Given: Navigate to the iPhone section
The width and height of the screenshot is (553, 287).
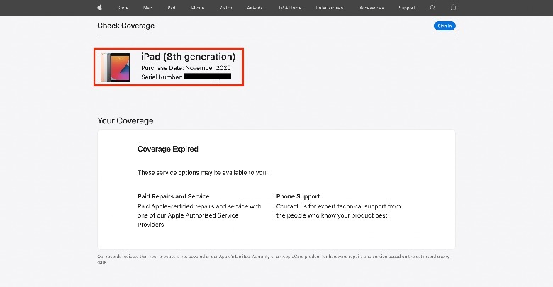Looking at the screenshot, I should pyautogui.click(x=197, y=8).
